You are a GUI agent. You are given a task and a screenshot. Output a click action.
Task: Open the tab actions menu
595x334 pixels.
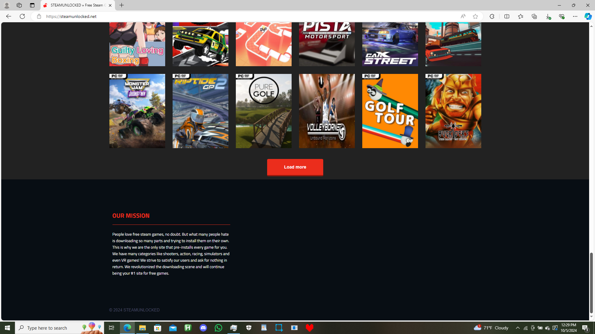coord(32,5)
